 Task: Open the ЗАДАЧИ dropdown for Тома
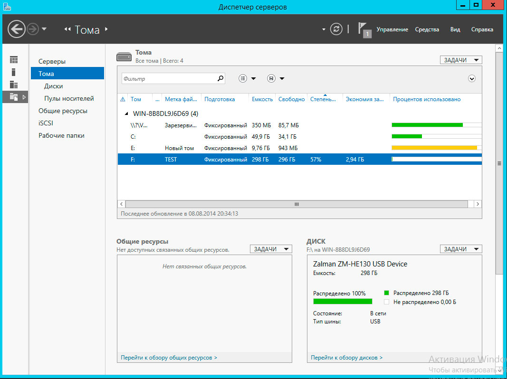coord(460,60)
